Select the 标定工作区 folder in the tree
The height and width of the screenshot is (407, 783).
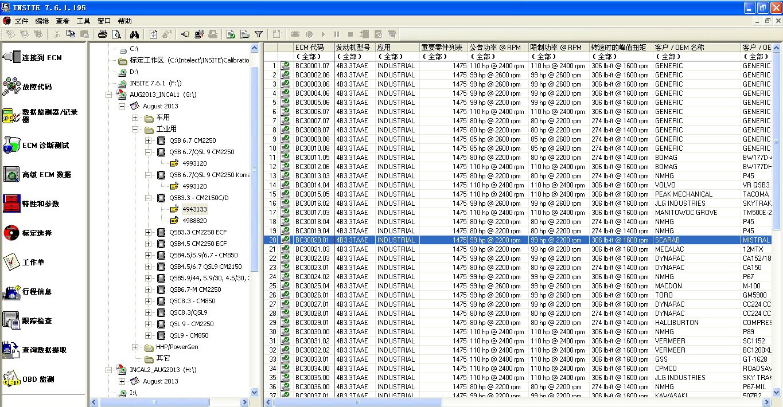190,60
